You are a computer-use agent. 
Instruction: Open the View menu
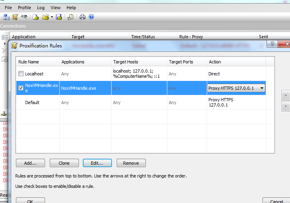point(55,8)
